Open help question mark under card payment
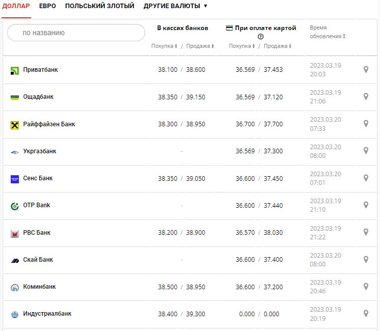Screen dimensions: 380x331 261,37
